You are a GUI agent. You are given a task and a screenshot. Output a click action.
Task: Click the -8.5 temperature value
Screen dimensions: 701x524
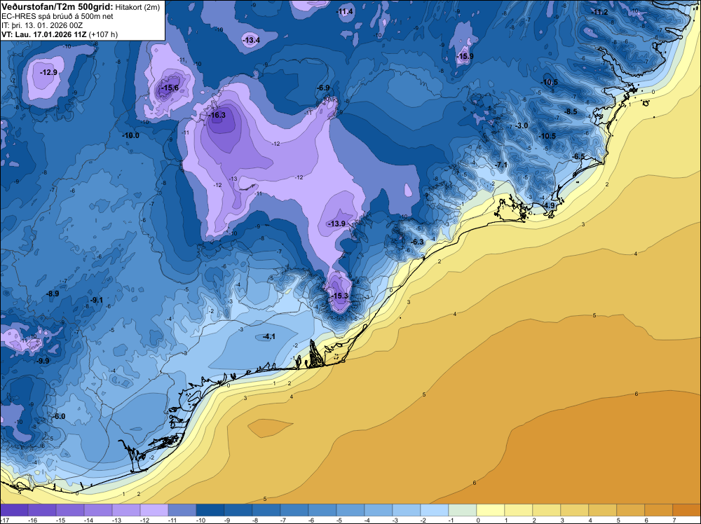[571, 111]
